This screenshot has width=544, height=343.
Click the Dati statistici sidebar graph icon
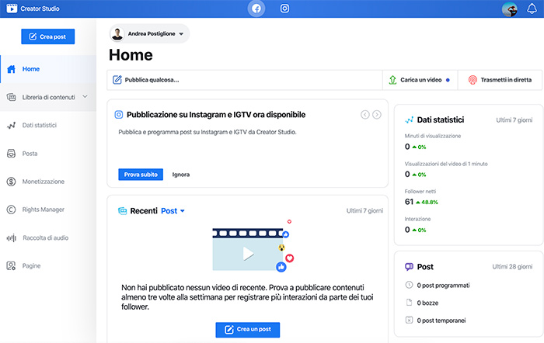click(11, 126)
